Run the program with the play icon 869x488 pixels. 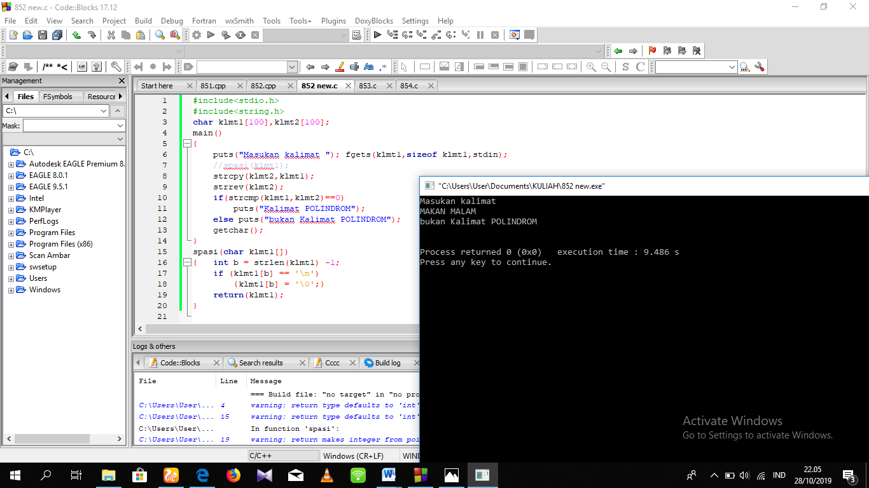211,35
